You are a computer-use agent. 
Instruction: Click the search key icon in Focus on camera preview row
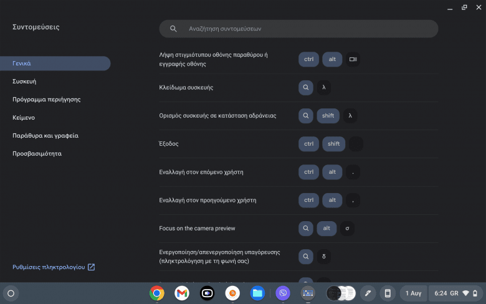[x=305, y=229]
